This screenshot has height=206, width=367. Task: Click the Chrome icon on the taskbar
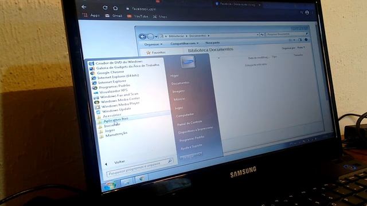pyautogui.click(x=142, y=179)
